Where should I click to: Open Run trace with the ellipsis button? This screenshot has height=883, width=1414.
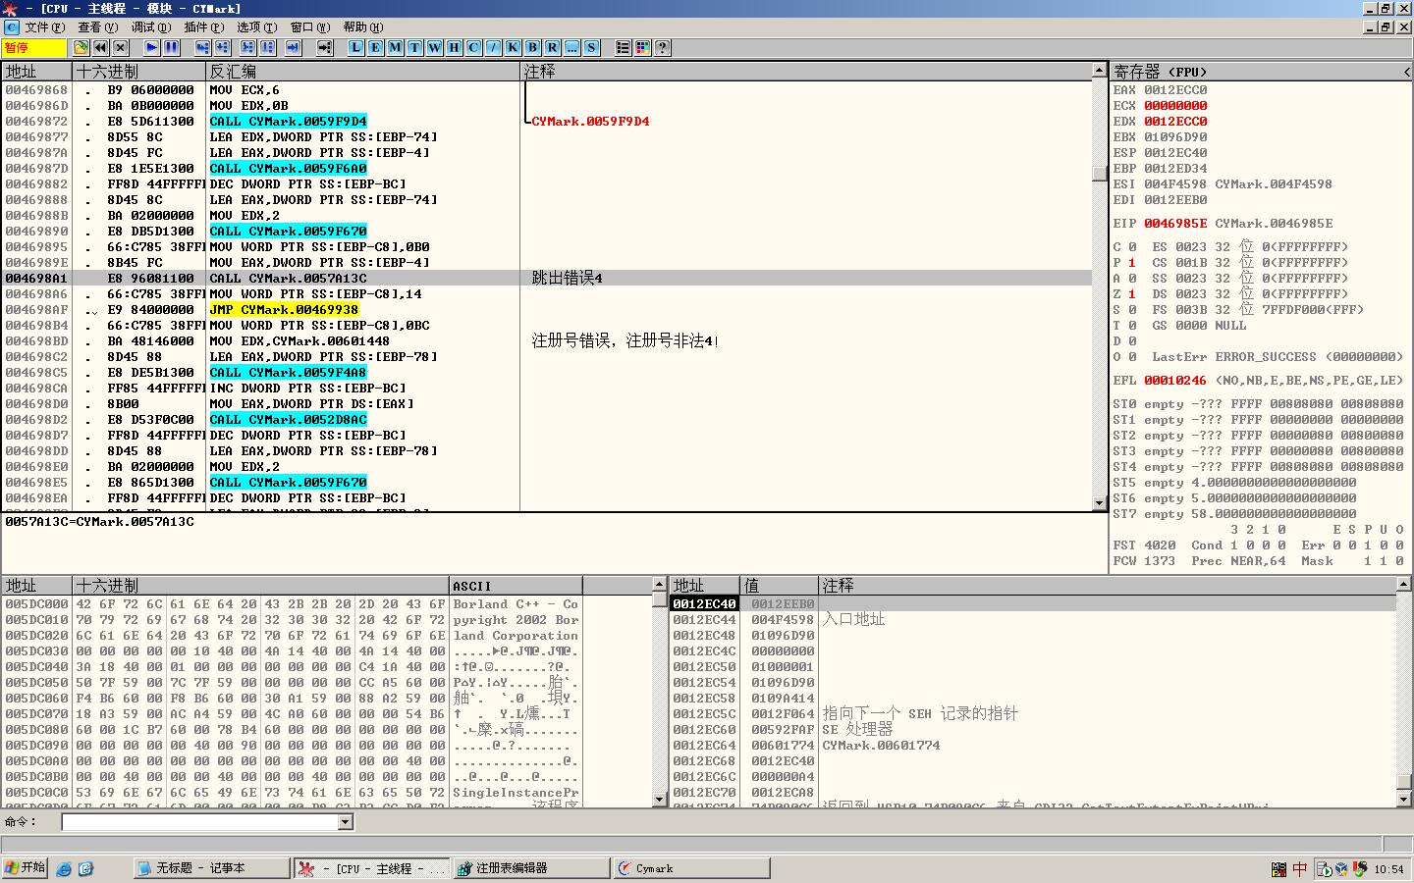tap(571, 47)
